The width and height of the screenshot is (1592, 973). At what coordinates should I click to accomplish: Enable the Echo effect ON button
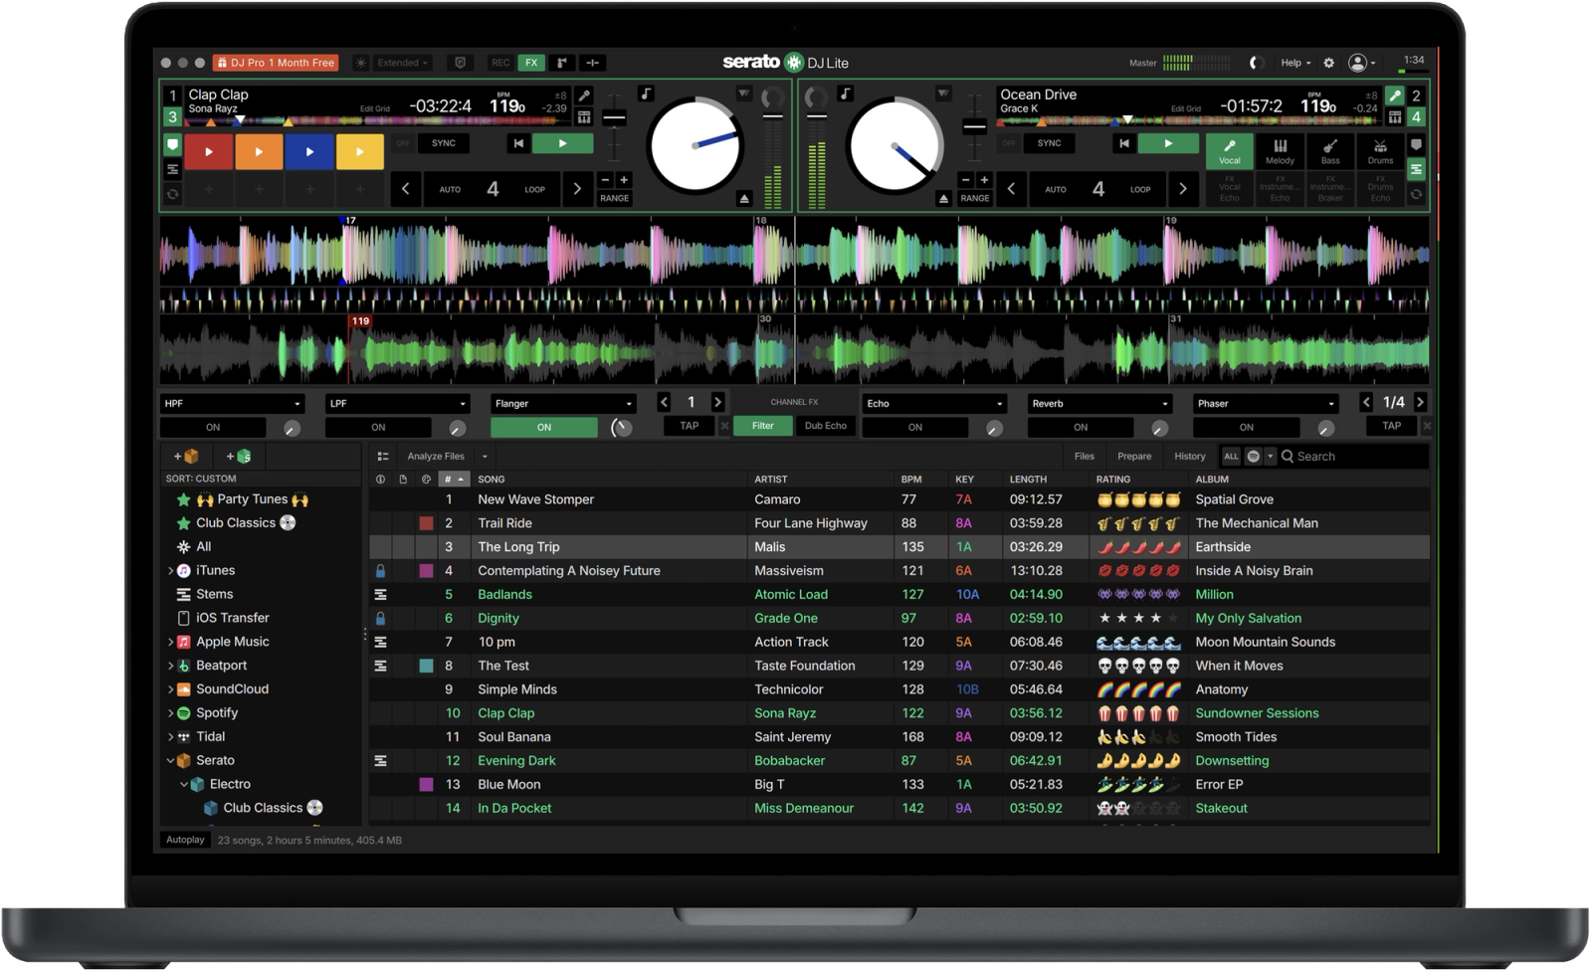coord(914,428)
